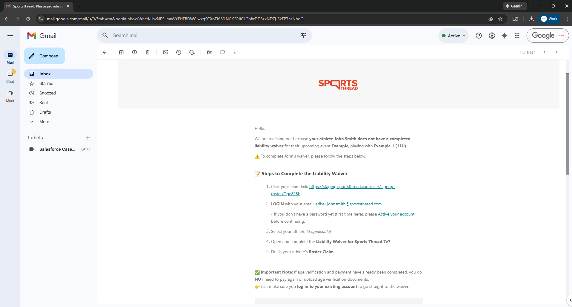
Task: Open the Gmail main menu hamburger
Action: (x=10, y=36)
